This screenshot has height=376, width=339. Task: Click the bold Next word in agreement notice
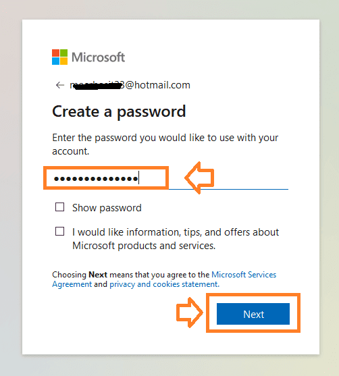click(98, 275)
